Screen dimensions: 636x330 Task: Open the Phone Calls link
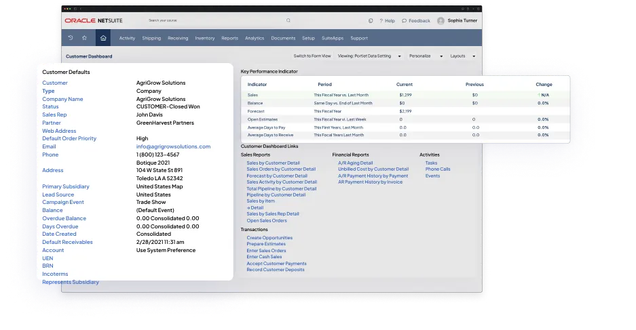(438, 169)
